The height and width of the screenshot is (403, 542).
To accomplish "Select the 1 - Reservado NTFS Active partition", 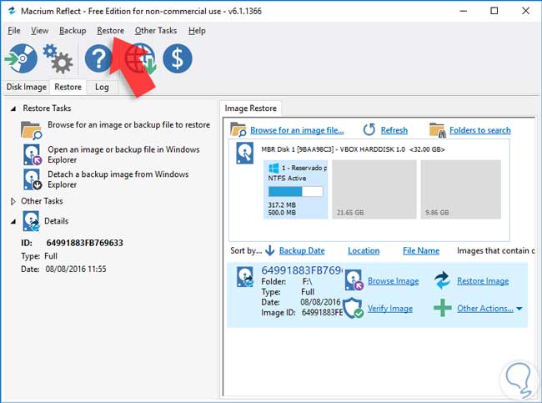I will tap(295, 189).
